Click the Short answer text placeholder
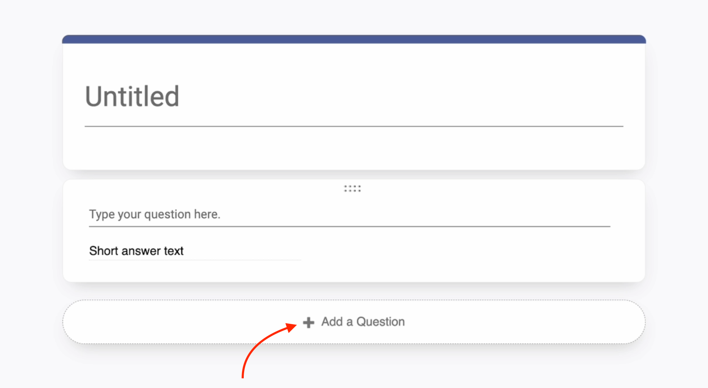708x388 pixels. click(x=136, y=251)
